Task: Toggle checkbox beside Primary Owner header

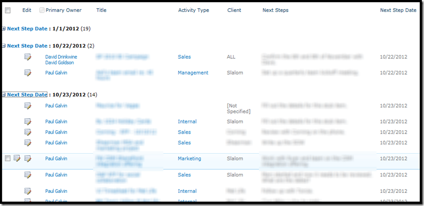Action: 42,10
